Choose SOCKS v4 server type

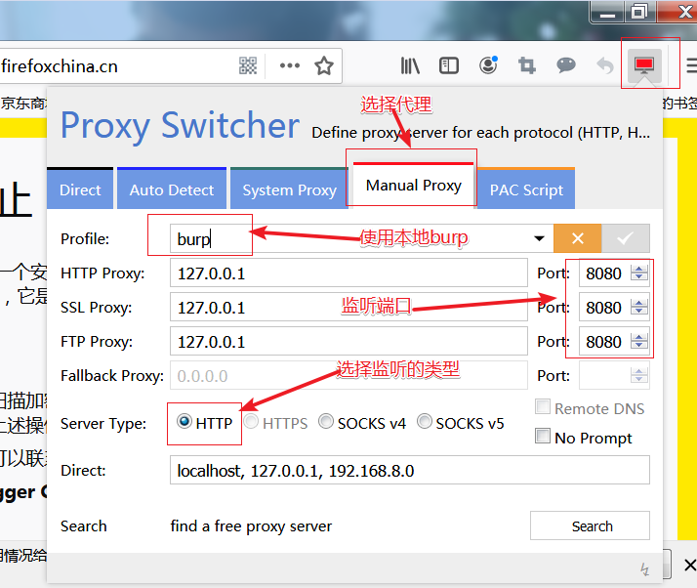coord(326,421)
